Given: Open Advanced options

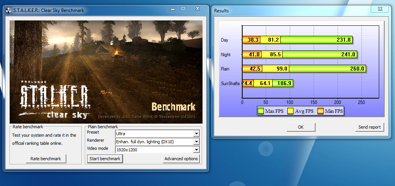Looking at the screenshot, I should tap(181, 159).
